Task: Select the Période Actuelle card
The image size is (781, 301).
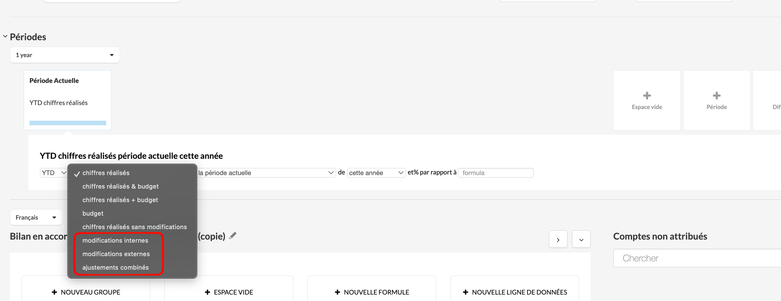Action: pyautogui.click(x=67, y=100)
